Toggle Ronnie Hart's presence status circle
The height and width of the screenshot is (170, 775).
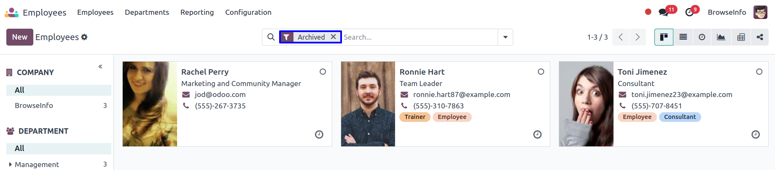click(x=541, y=72)
